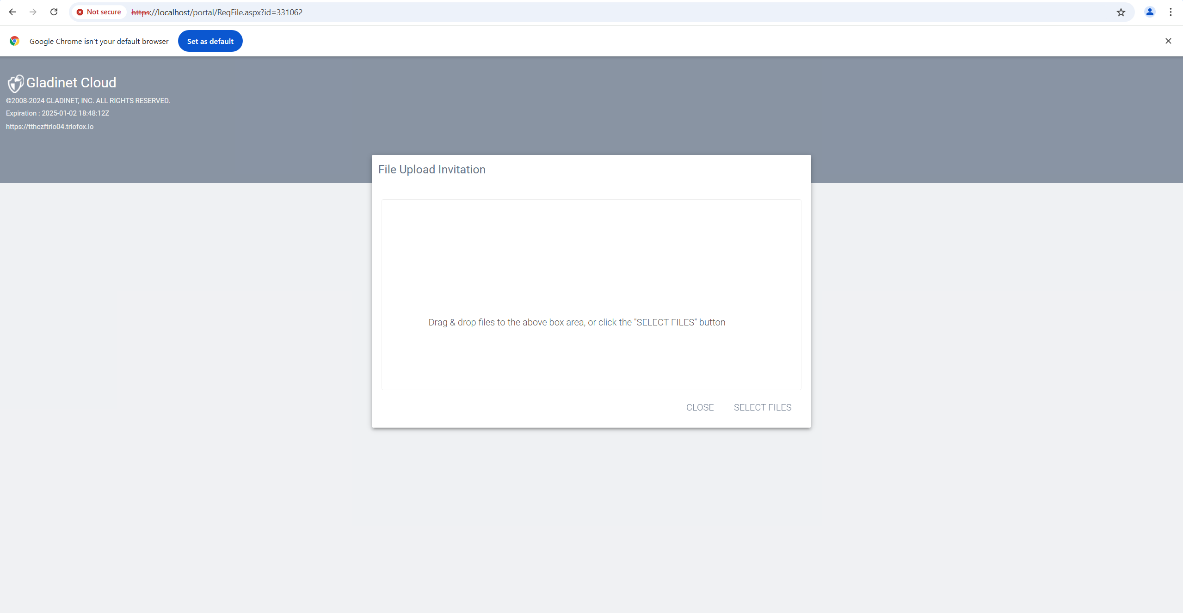Click SELECT FILES button
1183x613 pixels.
[x=763, y=407]
